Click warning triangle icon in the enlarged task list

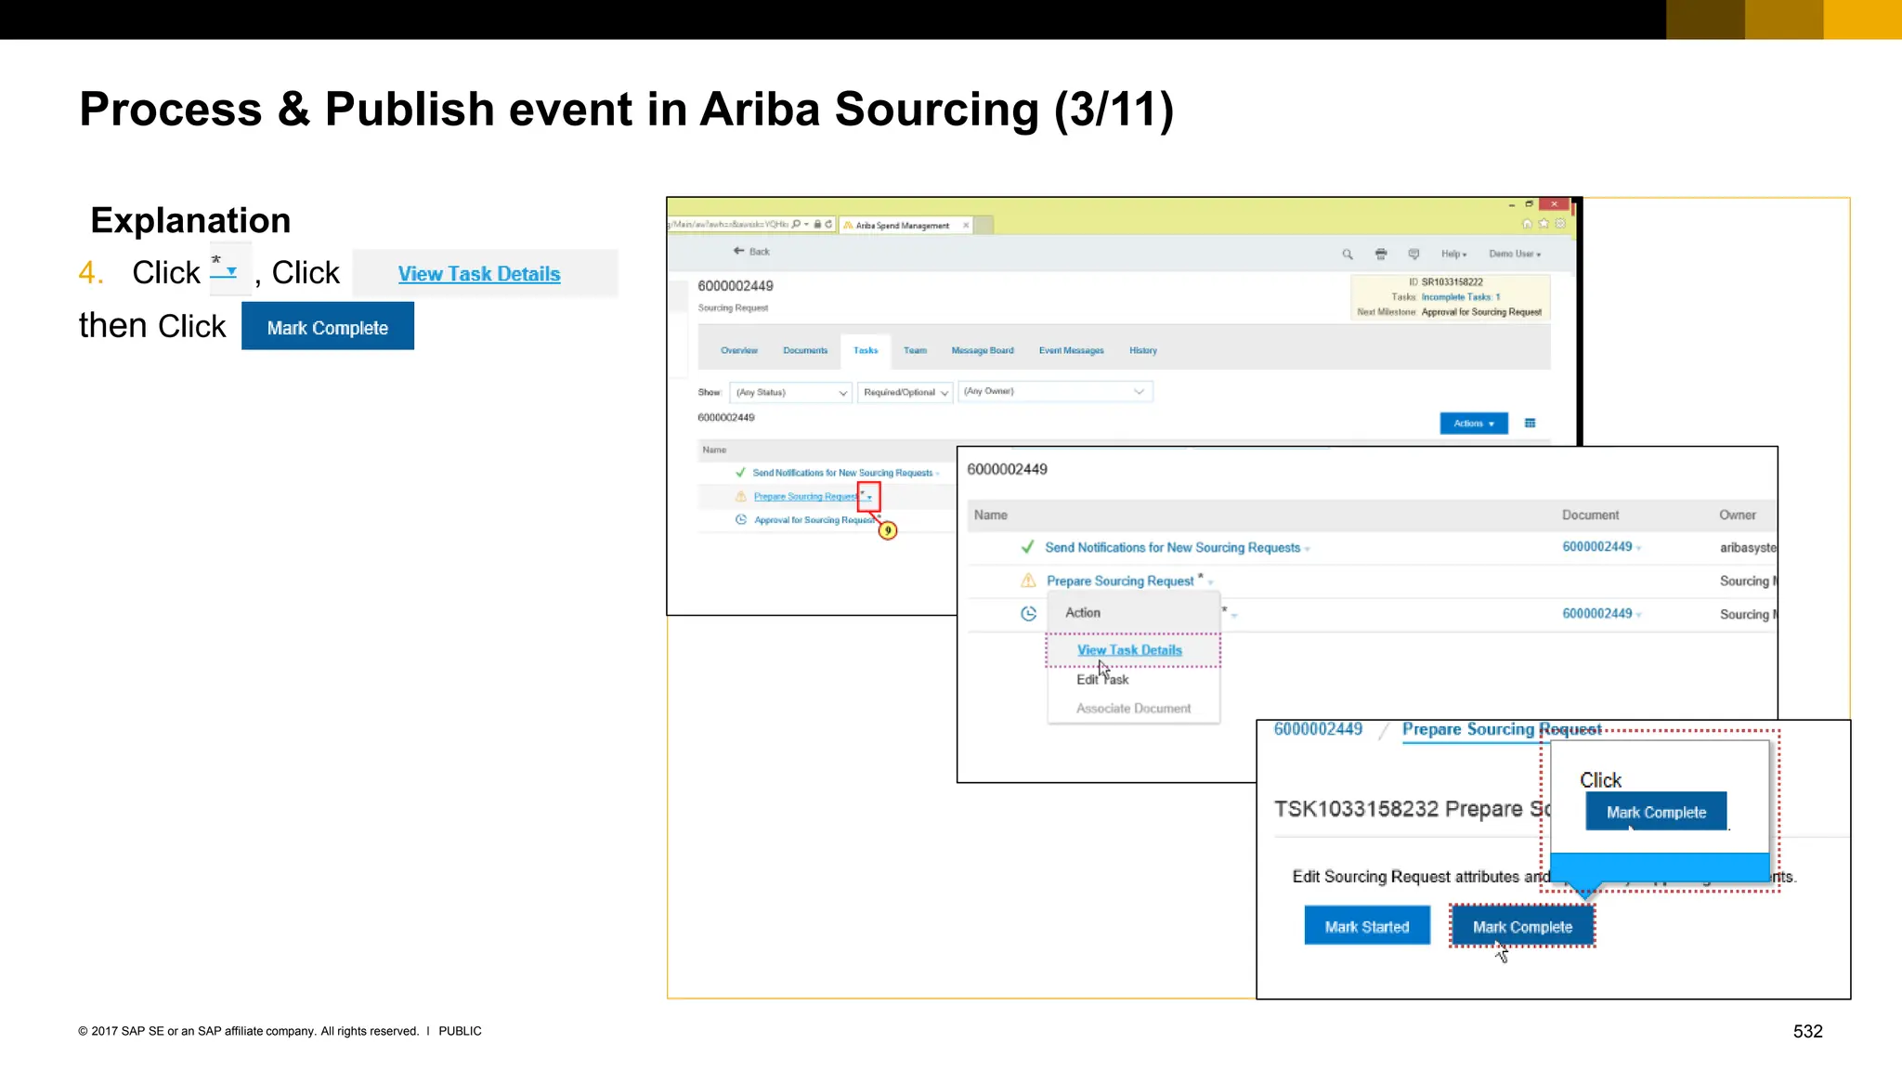pyautogui.click(x=1028, y=581)
